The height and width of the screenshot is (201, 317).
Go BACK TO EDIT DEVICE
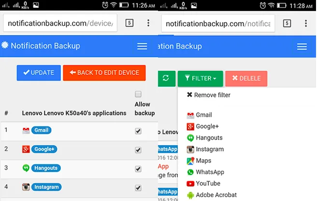104,73
